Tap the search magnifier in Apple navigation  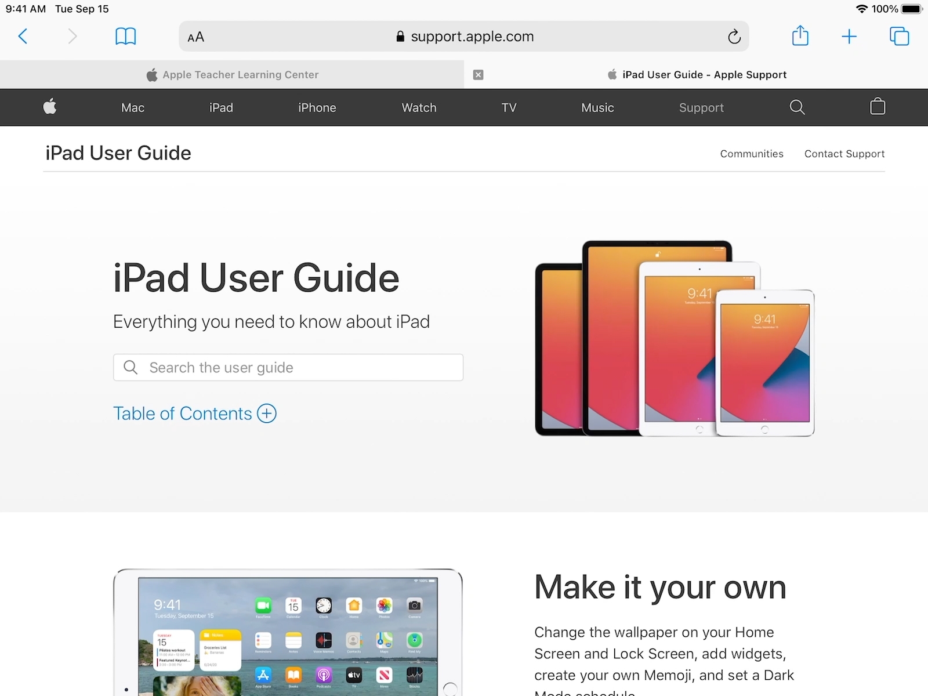pos(797,107)
